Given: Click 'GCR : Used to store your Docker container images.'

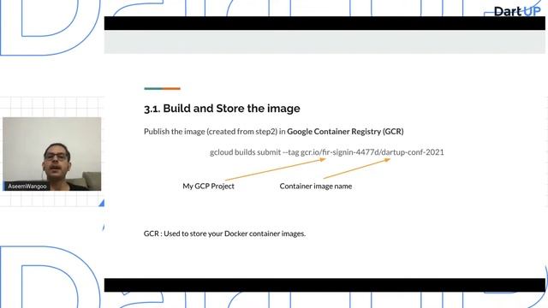Looking at the screenshot, I should [x=224, y=234].
